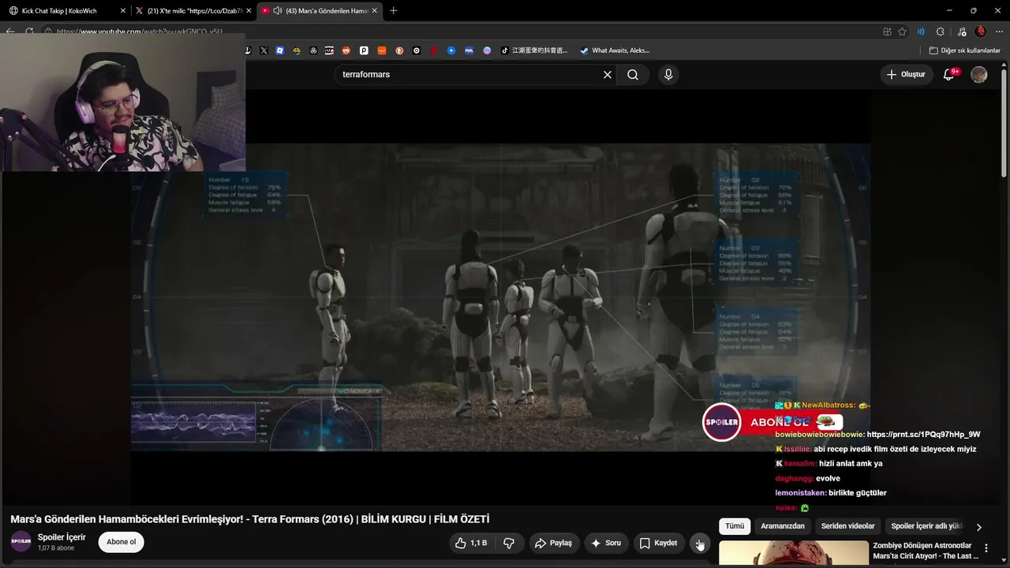The height and width of the screenshot is (568, 1010).
Task: Select the Mars'a Gönderilen Hamam YouTube tab
Action: coord(319,11)
